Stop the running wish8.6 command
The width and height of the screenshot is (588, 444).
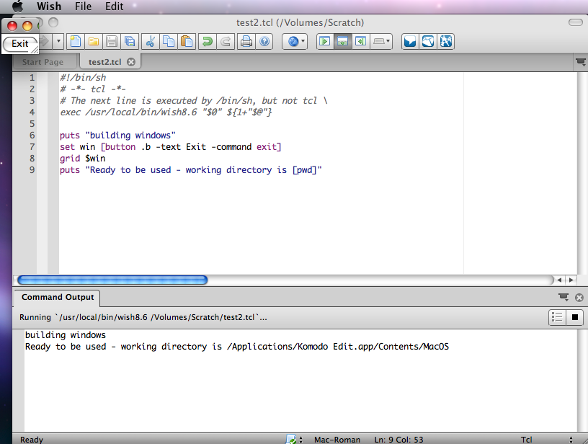click(575, 317)
